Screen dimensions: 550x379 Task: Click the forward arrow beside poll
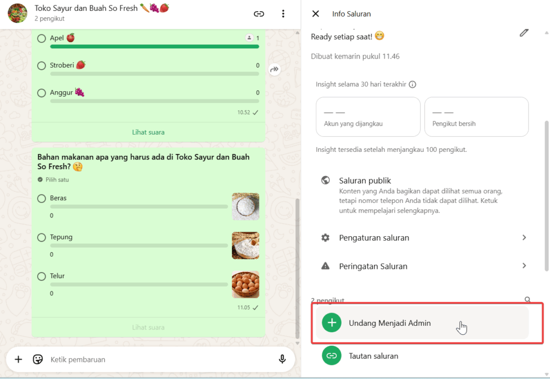coord(274,69)
